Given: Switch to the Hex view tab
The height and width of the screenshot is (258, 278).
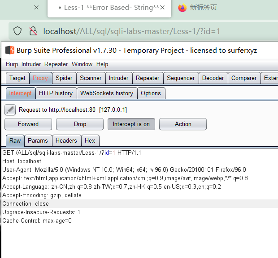Looking at the screenshot, I should click(90, 140).
